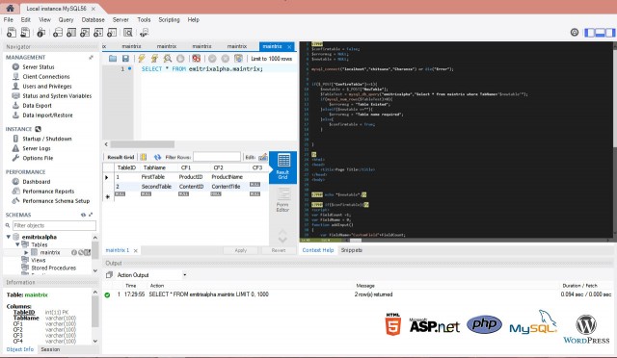Switch to the Snippets tab
Viewport: 617px width, 358px height.
click(x=351, y=250)
